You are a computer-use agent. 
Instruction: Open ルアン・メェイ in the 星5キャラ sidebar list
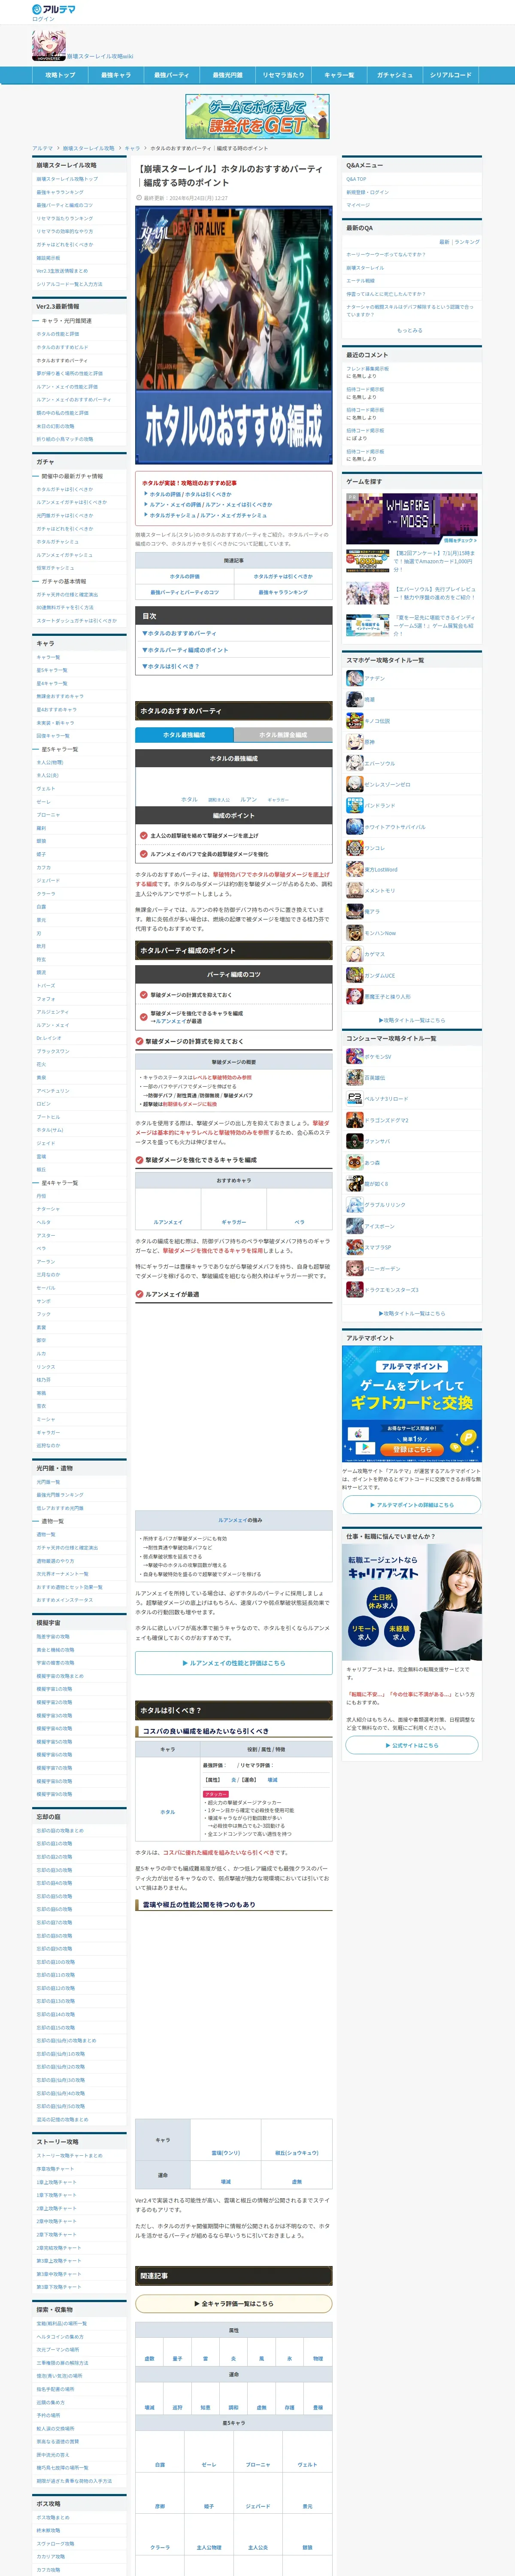(53, 1025)
